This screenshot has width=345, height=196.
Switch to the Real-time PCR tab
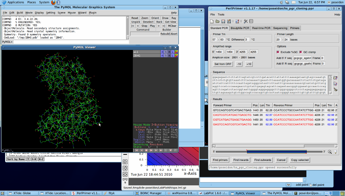pyautogui.click(x=261, y=28)
